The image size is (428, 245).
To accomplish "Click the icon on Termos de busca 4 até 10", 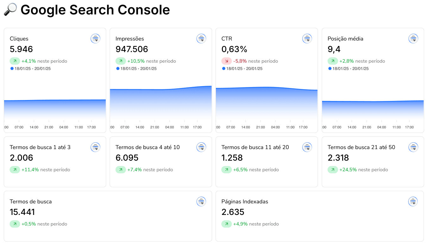I will pos(201,147).
